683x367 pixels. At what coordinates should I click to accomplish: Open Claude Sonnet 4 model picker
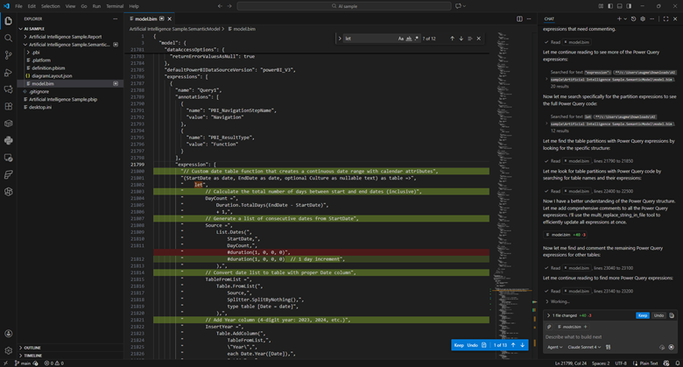pyautogui.click(x=585, y=347)
